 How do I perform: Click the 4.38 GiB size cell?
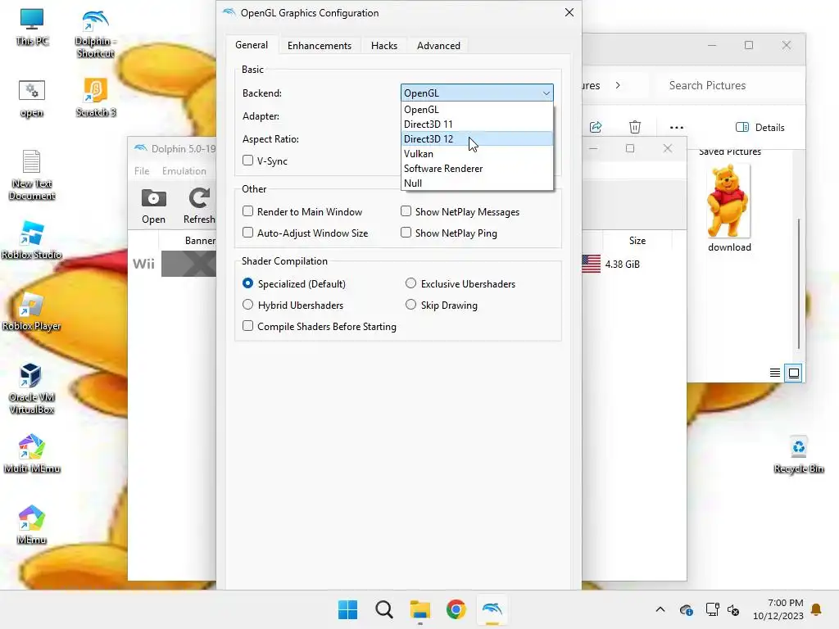coord(623,264)
